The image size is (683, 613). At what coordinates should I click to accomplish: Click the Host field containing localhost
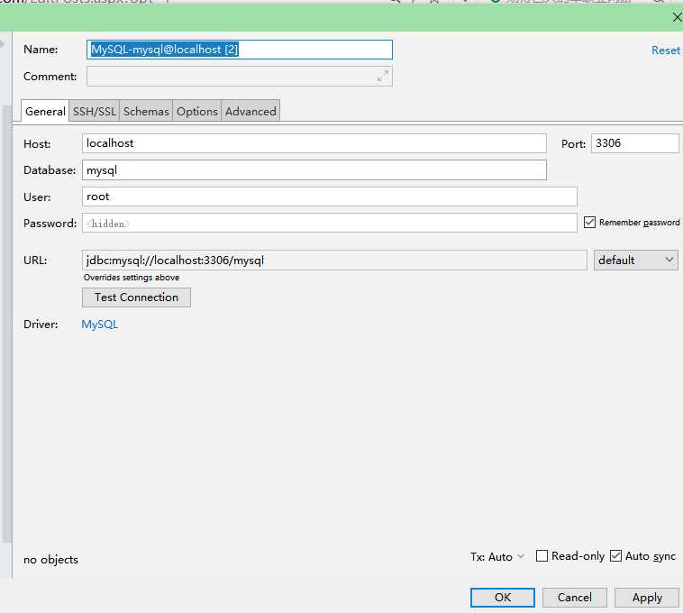tap(314, 143)
